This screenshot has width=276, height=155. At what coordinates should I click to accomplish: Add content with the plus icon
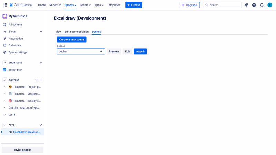pyautogui.click(x=41, y=80)
